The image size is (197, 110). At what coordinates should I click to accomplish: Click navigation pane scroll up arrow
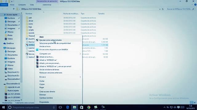pos(21,13)
